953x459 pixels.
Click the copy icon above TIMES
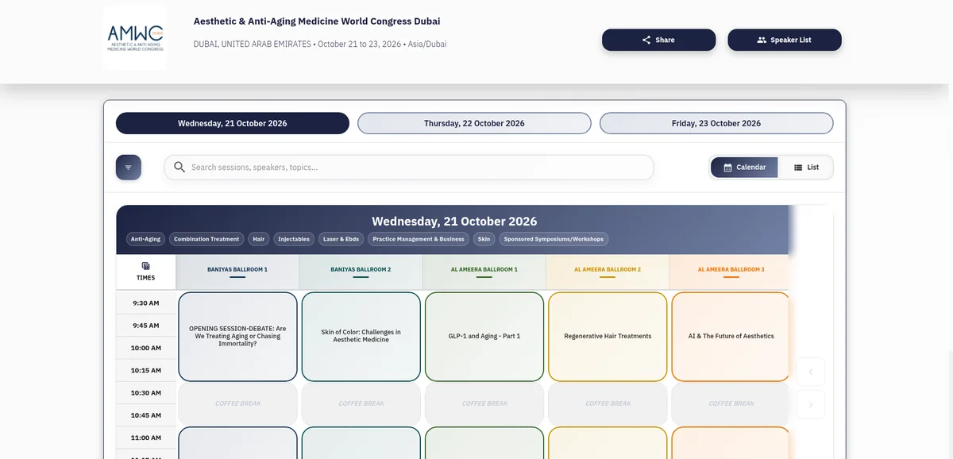coord(146,266)
